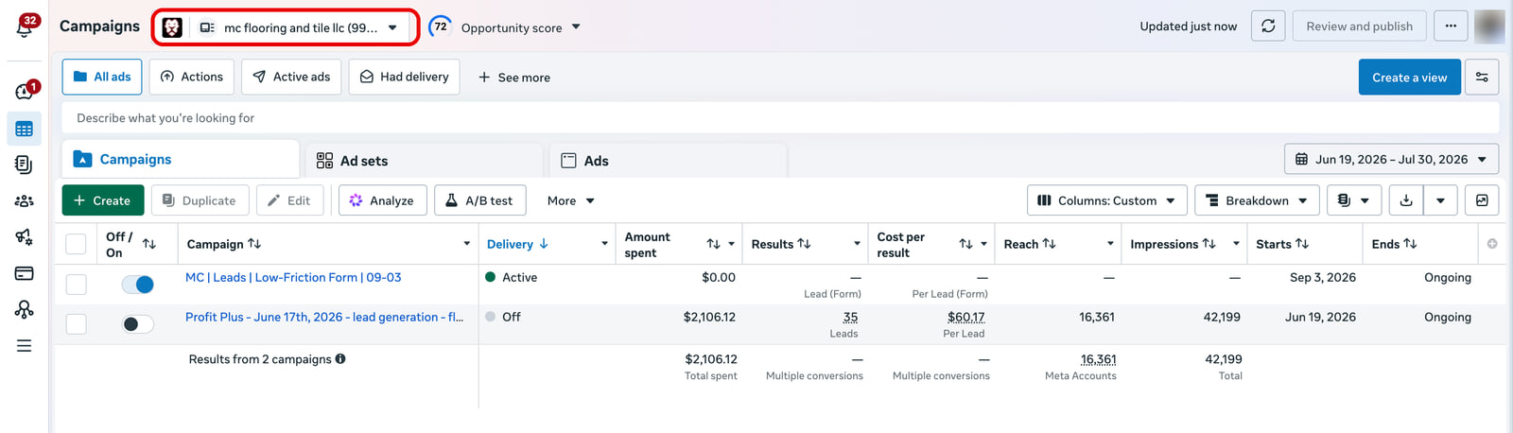Open the Reports icon dropdown
This screenshot has width=1513, height=433.
coord(1354,200)
